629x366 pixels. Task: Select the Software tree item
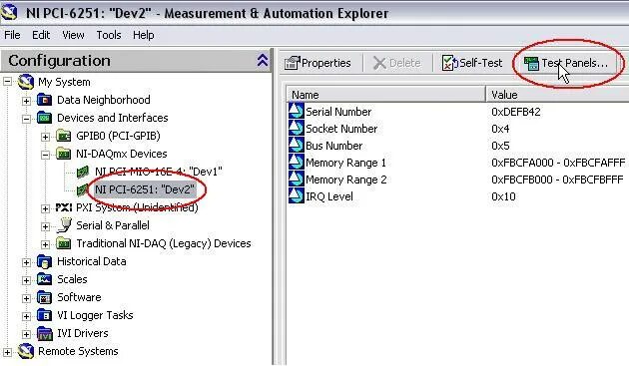point(79,297)
